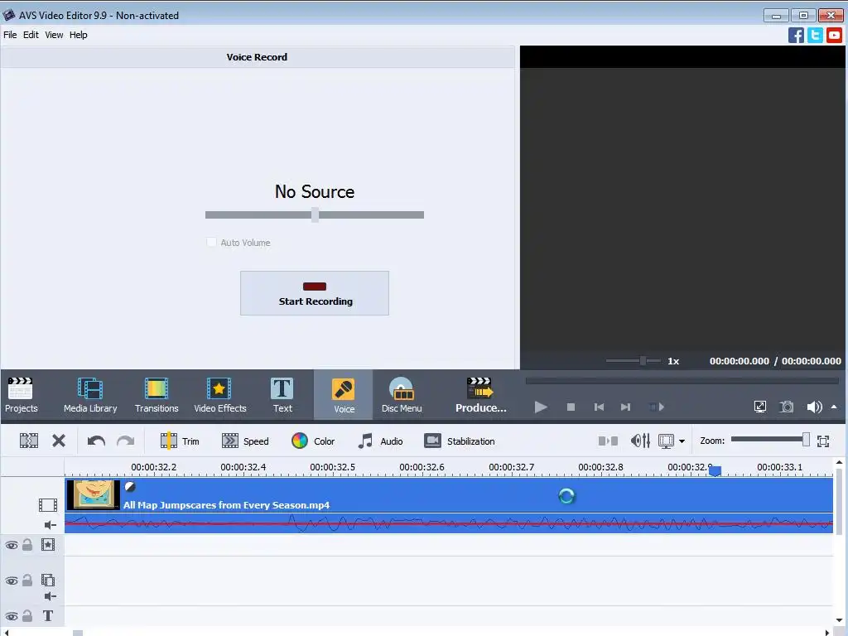848x636 pixels.
Task: Play the preview video
Action: (x=540, y=407)
